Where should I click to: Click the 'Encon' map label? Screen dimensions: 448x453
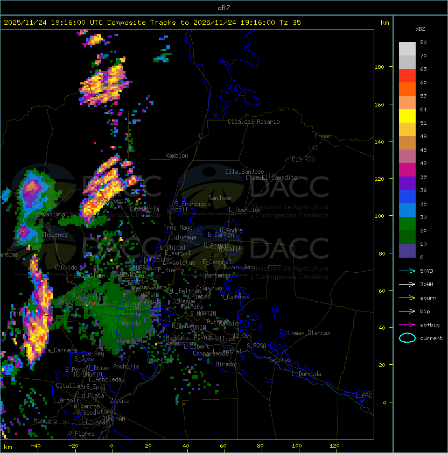[x=323, y=136]
